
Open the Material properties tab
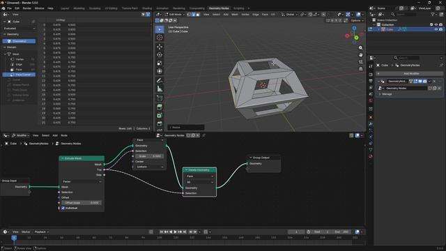pyautogui.click(x=371, y=156)
